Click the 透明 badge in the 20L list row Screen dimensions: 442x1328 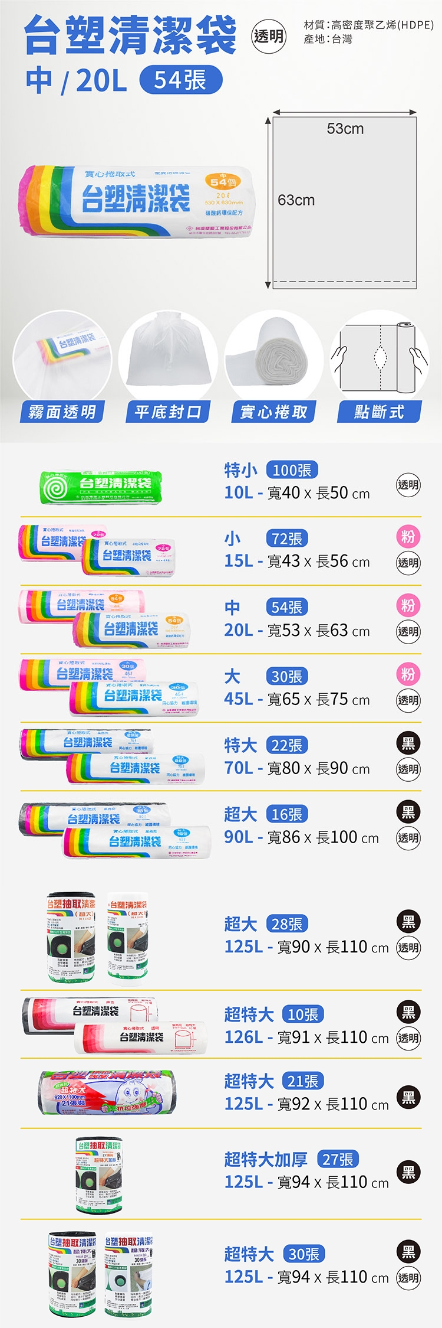(x=408, y=631)
